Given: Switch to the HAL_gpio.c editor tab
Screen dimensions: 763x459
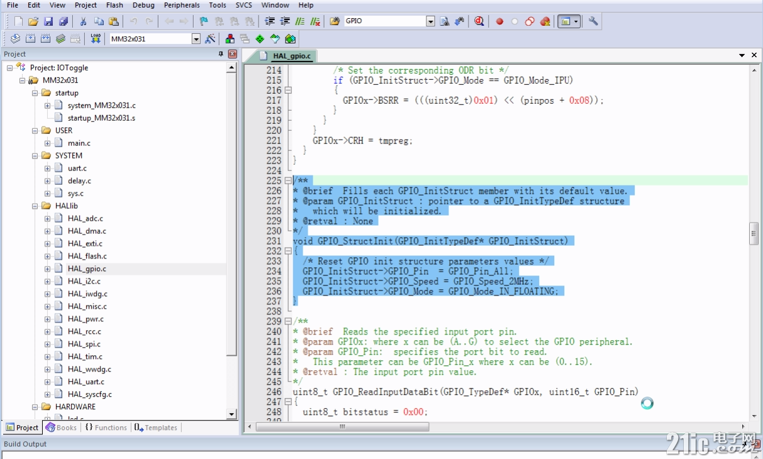Looking at the screenshot, I should pos(287,56).
